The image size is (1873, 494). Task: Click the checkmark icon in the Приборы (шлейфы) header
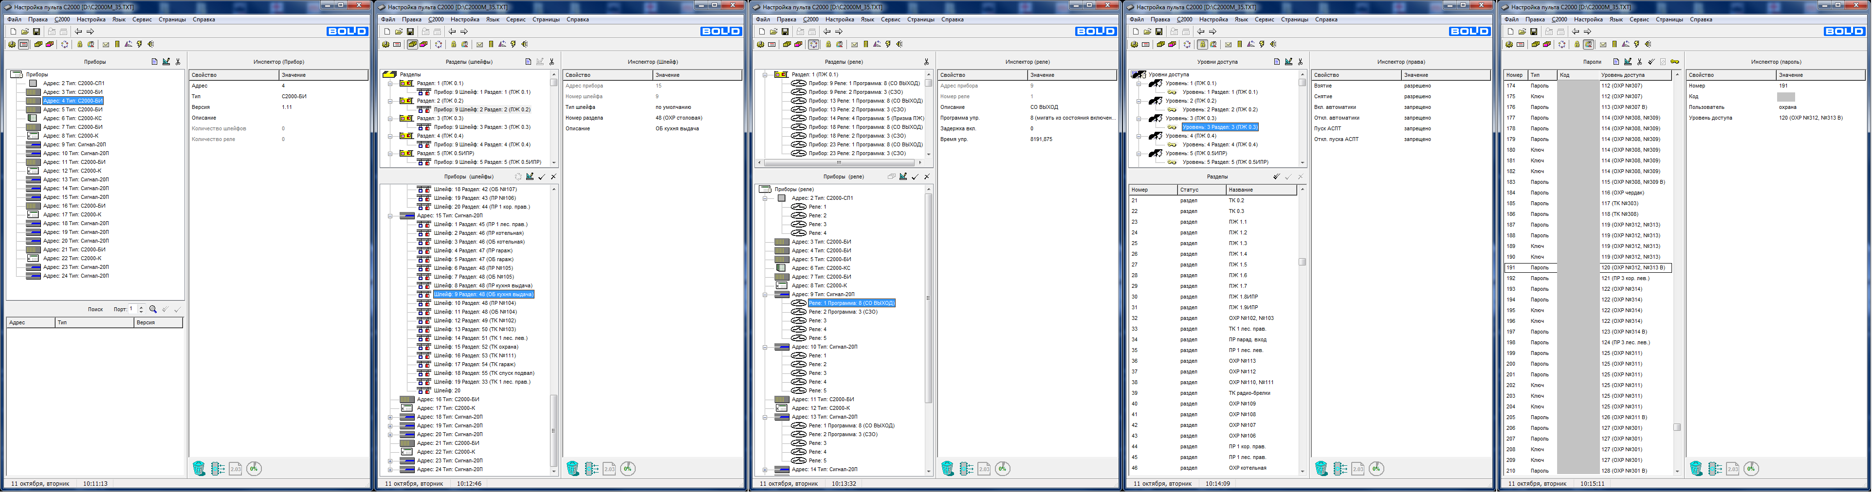(x=542, y=176)
